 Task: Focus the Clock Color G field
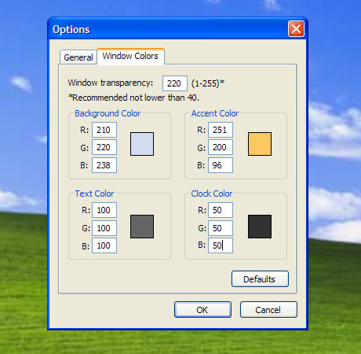click(221, 228)
